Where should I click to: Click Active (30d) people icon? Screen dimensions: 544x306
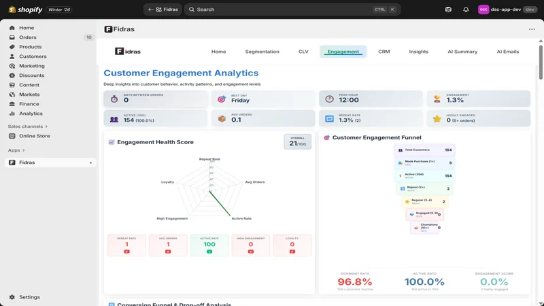click(114, 120)
